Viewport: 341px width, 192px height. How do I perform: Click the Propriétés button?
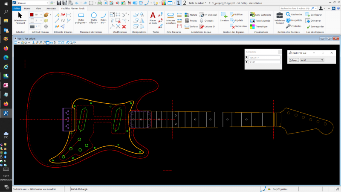coord(294,20)
